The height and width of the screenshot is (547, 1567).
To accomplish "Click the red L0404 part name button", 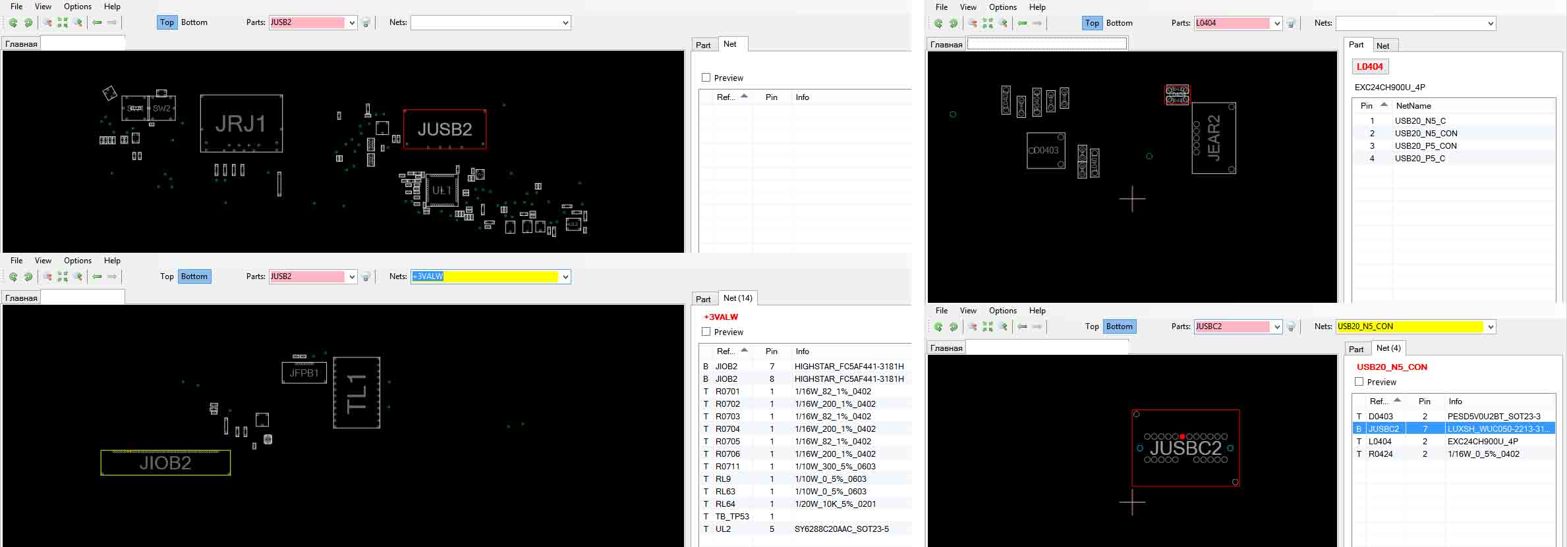I will (x=1369, y=66).
